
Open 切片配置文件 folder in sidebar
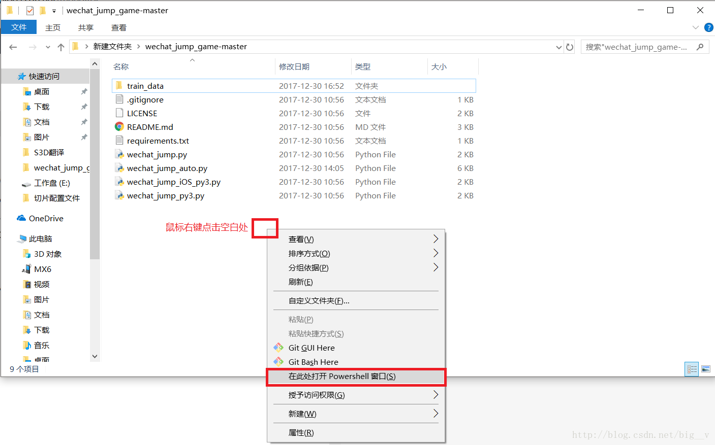pos(57,198)
